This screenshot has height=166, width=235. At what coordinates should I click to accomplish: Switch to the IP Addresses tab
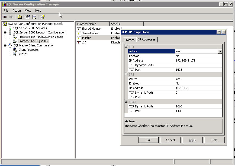[x=147, y=39]
